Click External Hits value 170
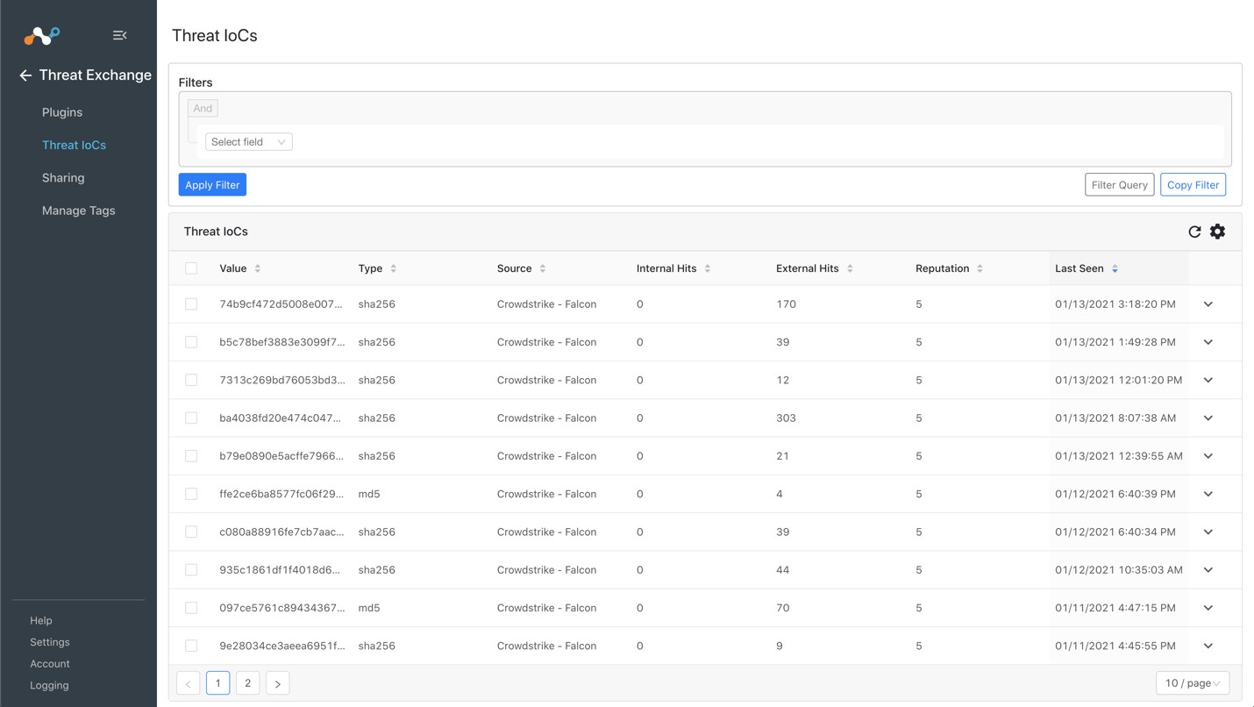Screen dimensions: 1254x707 (786, 304)
